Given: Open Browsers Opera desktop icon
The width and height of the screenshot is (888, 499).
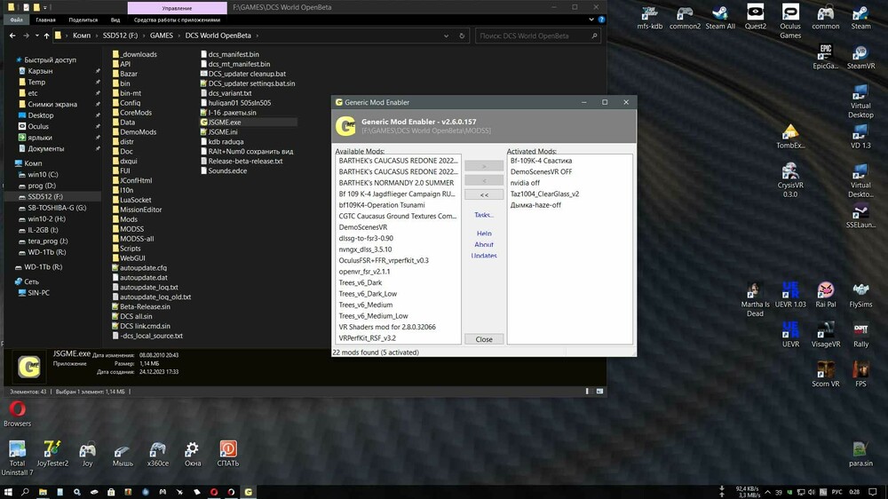Looking at the screenshot, I should 17,414.
